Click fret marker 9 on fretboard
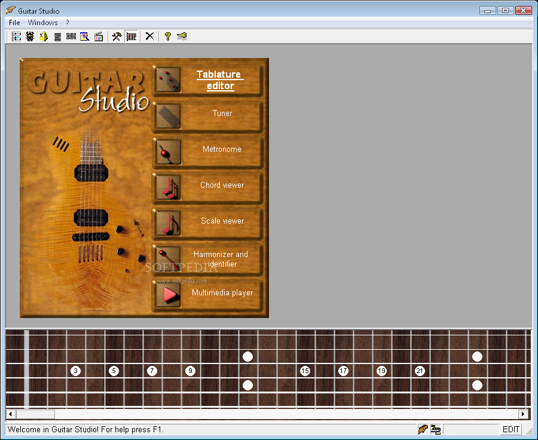Image resolution: width=538 pixels, height=440 pixels. point(191,371)
